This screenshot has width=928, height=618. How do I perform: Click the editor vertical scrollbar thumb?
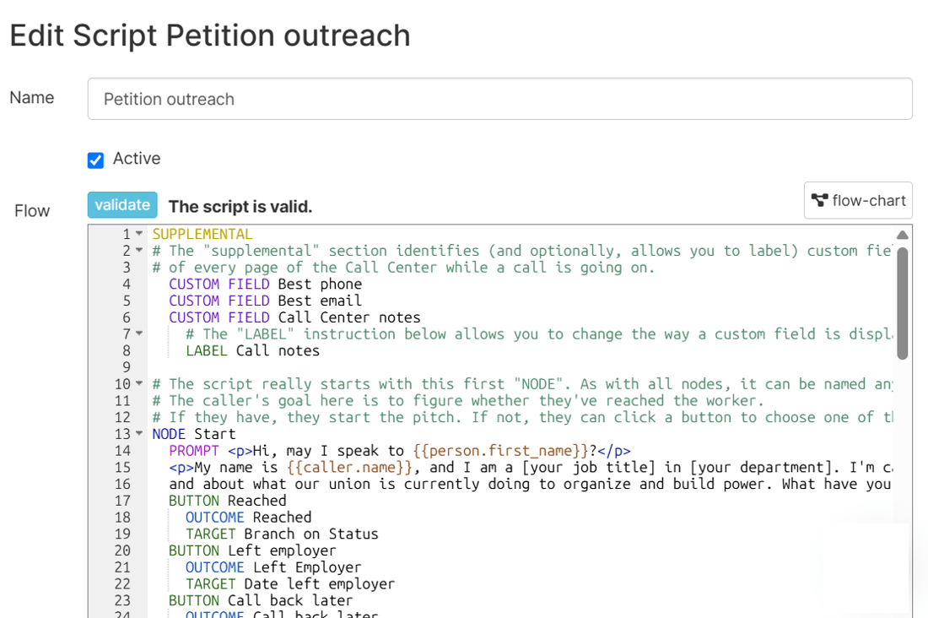tap(903, 303)
